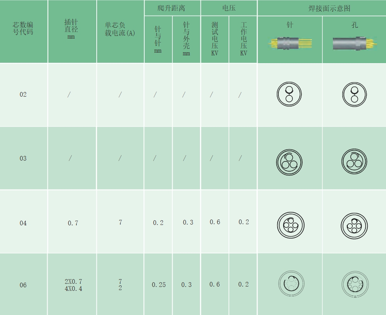Select the 单芯负载电流(A) header cell
This screenshot has width=386, height=315.
120,30
